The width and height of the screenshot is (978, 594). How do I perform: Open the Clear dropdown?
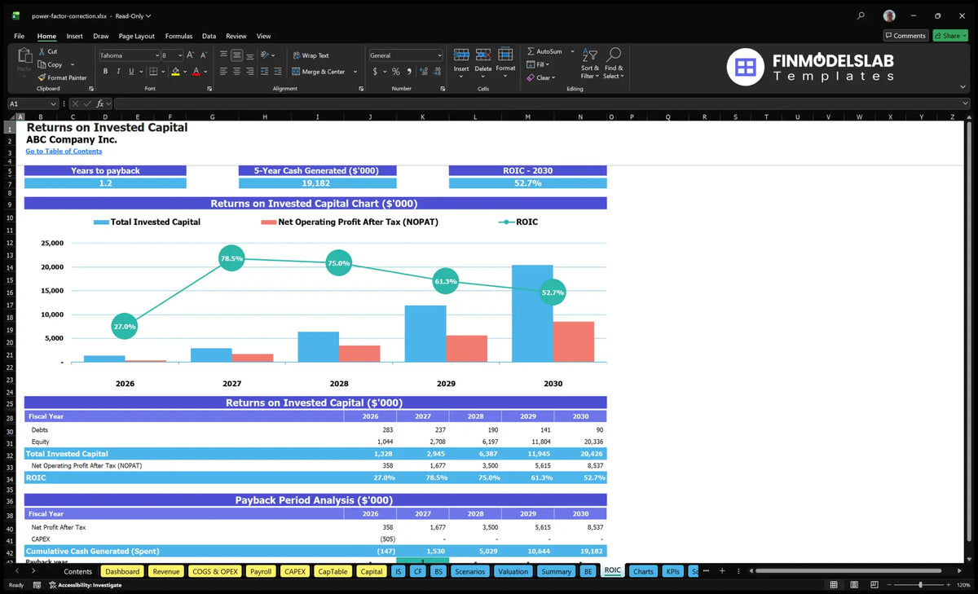pos(541,77)
